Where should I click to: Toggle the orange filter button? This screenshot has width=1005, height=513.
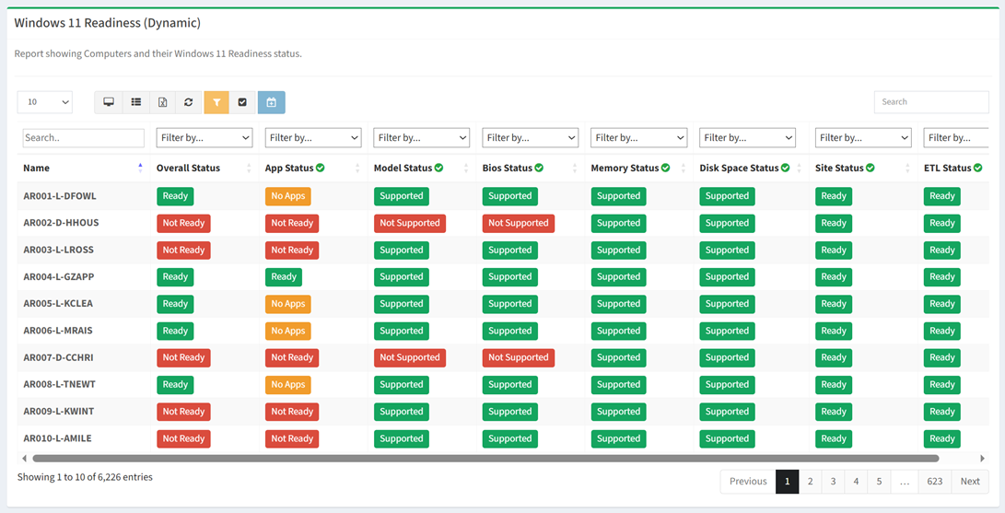[x=216, y=102]
